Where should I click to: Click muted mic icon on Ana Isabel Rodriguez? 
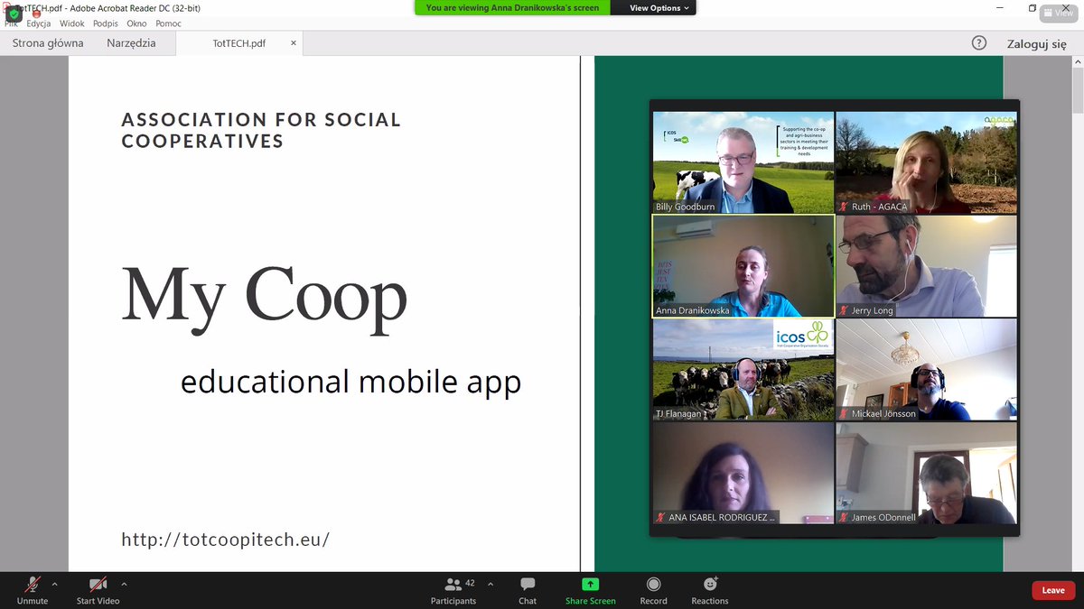(x=661, y=518)
